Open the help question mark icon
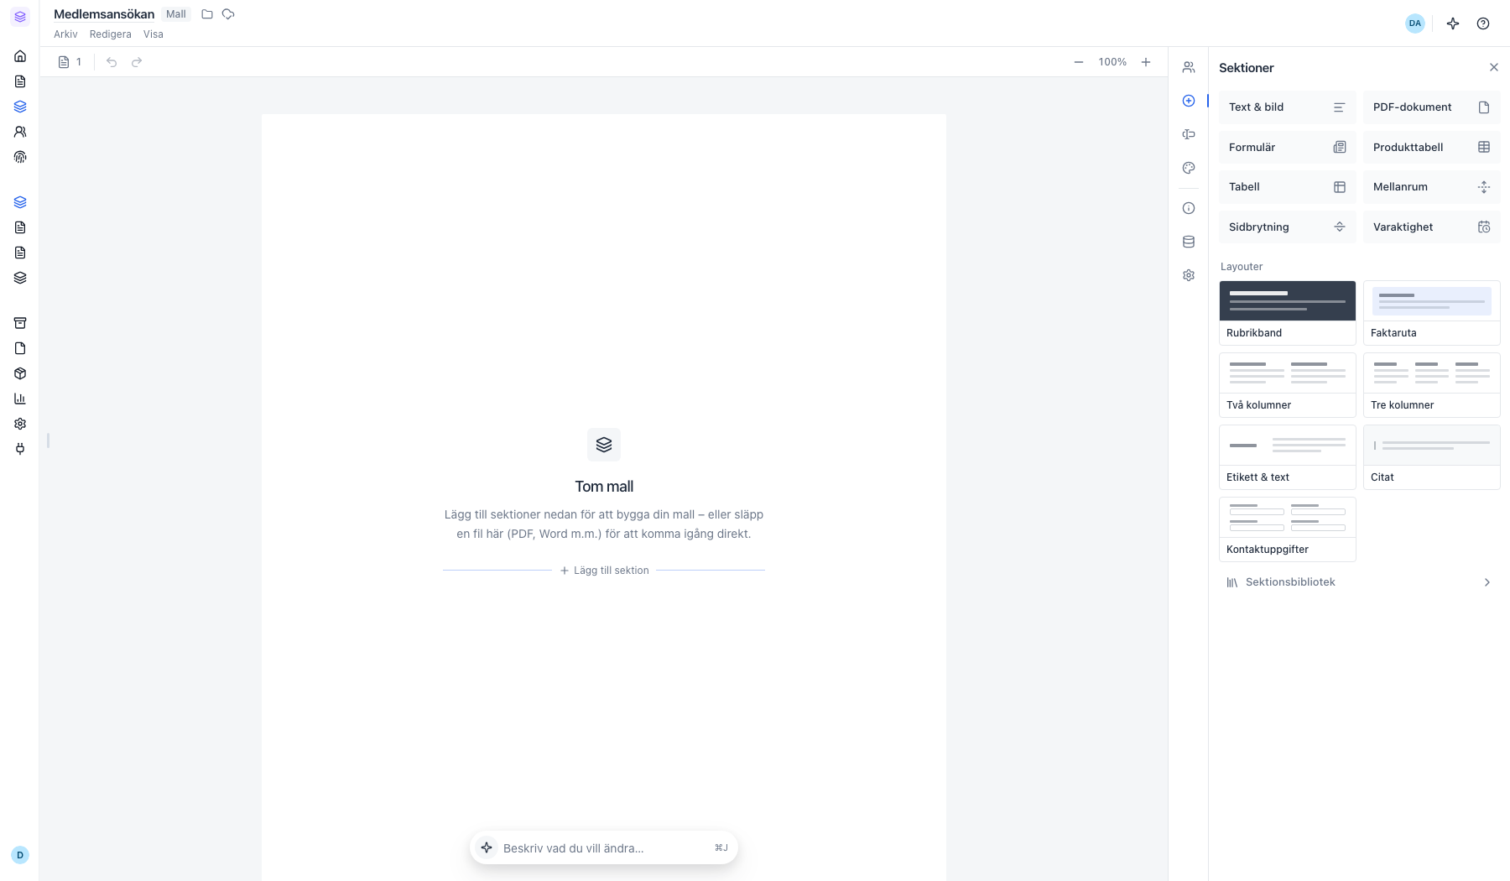 click(x=1483, y=23)
